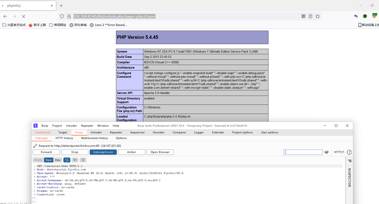Switch to Hex view
Viewport: 379px width, 204px height.
pyautogui.click(x=57, y=160)
